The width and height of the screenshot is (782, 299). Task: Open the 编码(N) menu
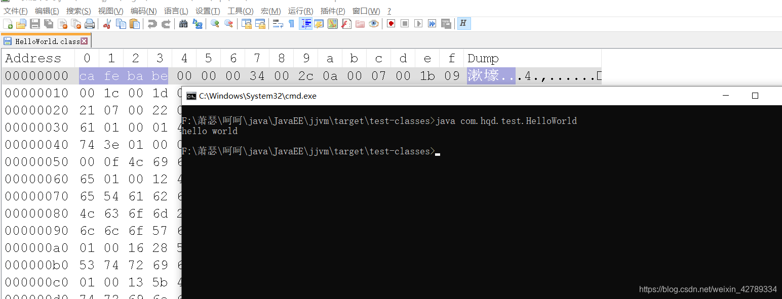point(143,11)
